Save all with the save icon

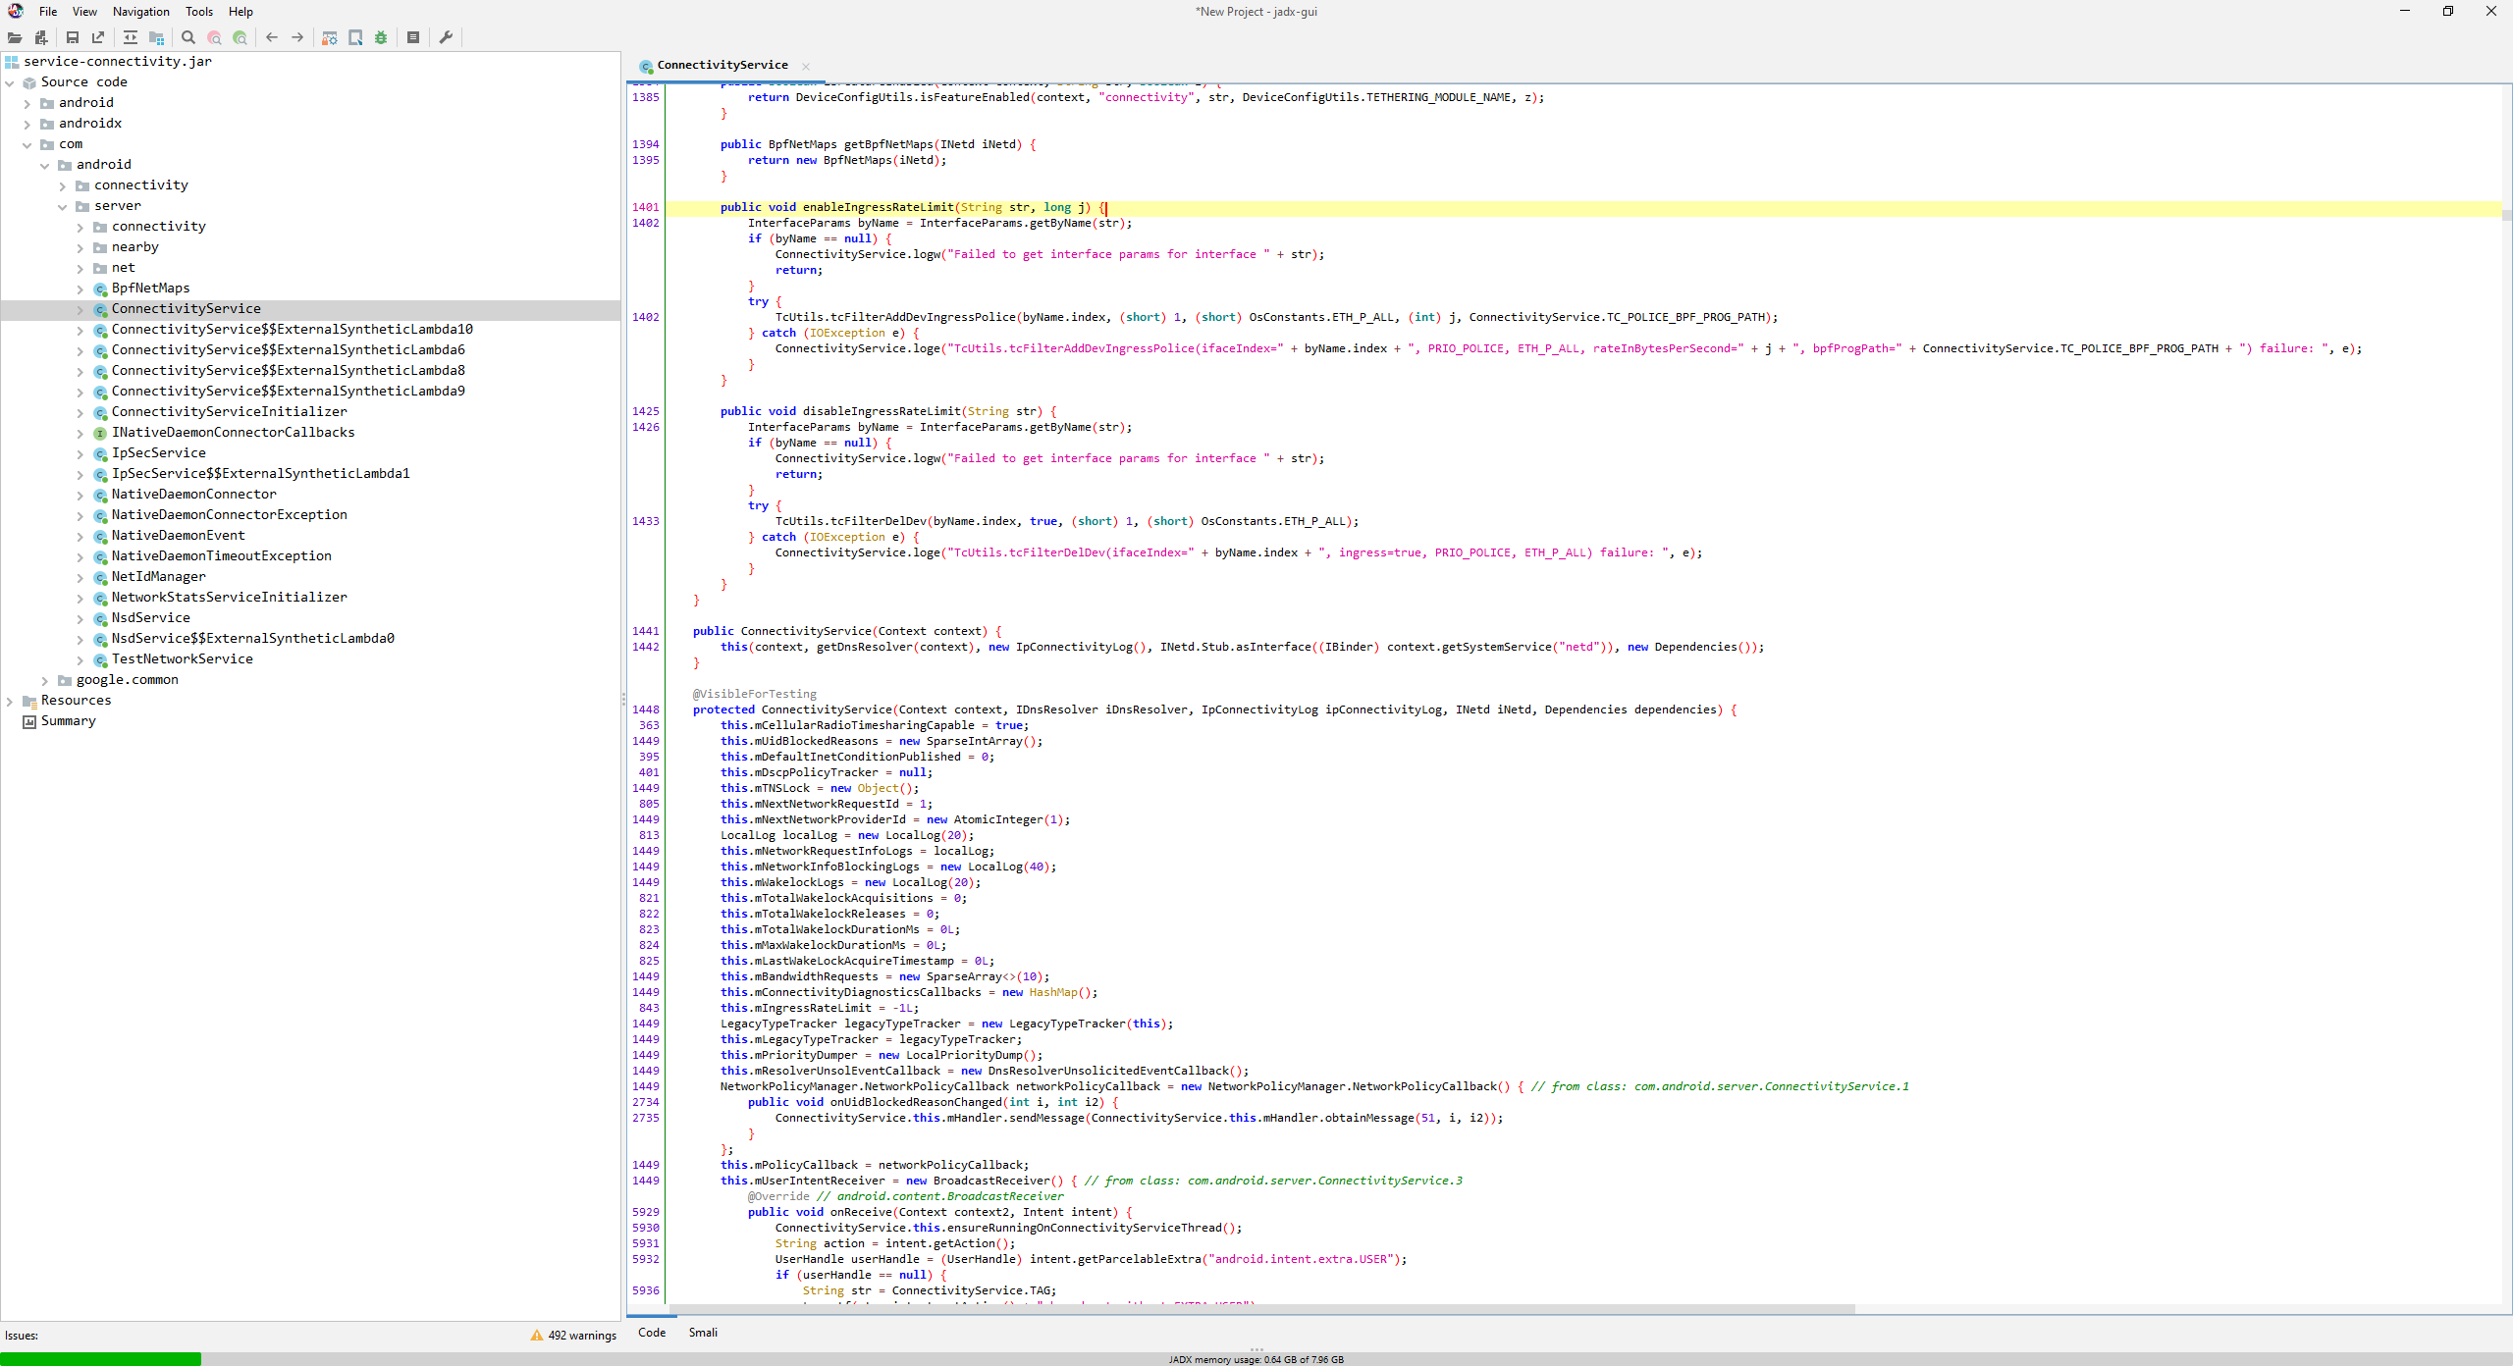(x=72, y=37)
